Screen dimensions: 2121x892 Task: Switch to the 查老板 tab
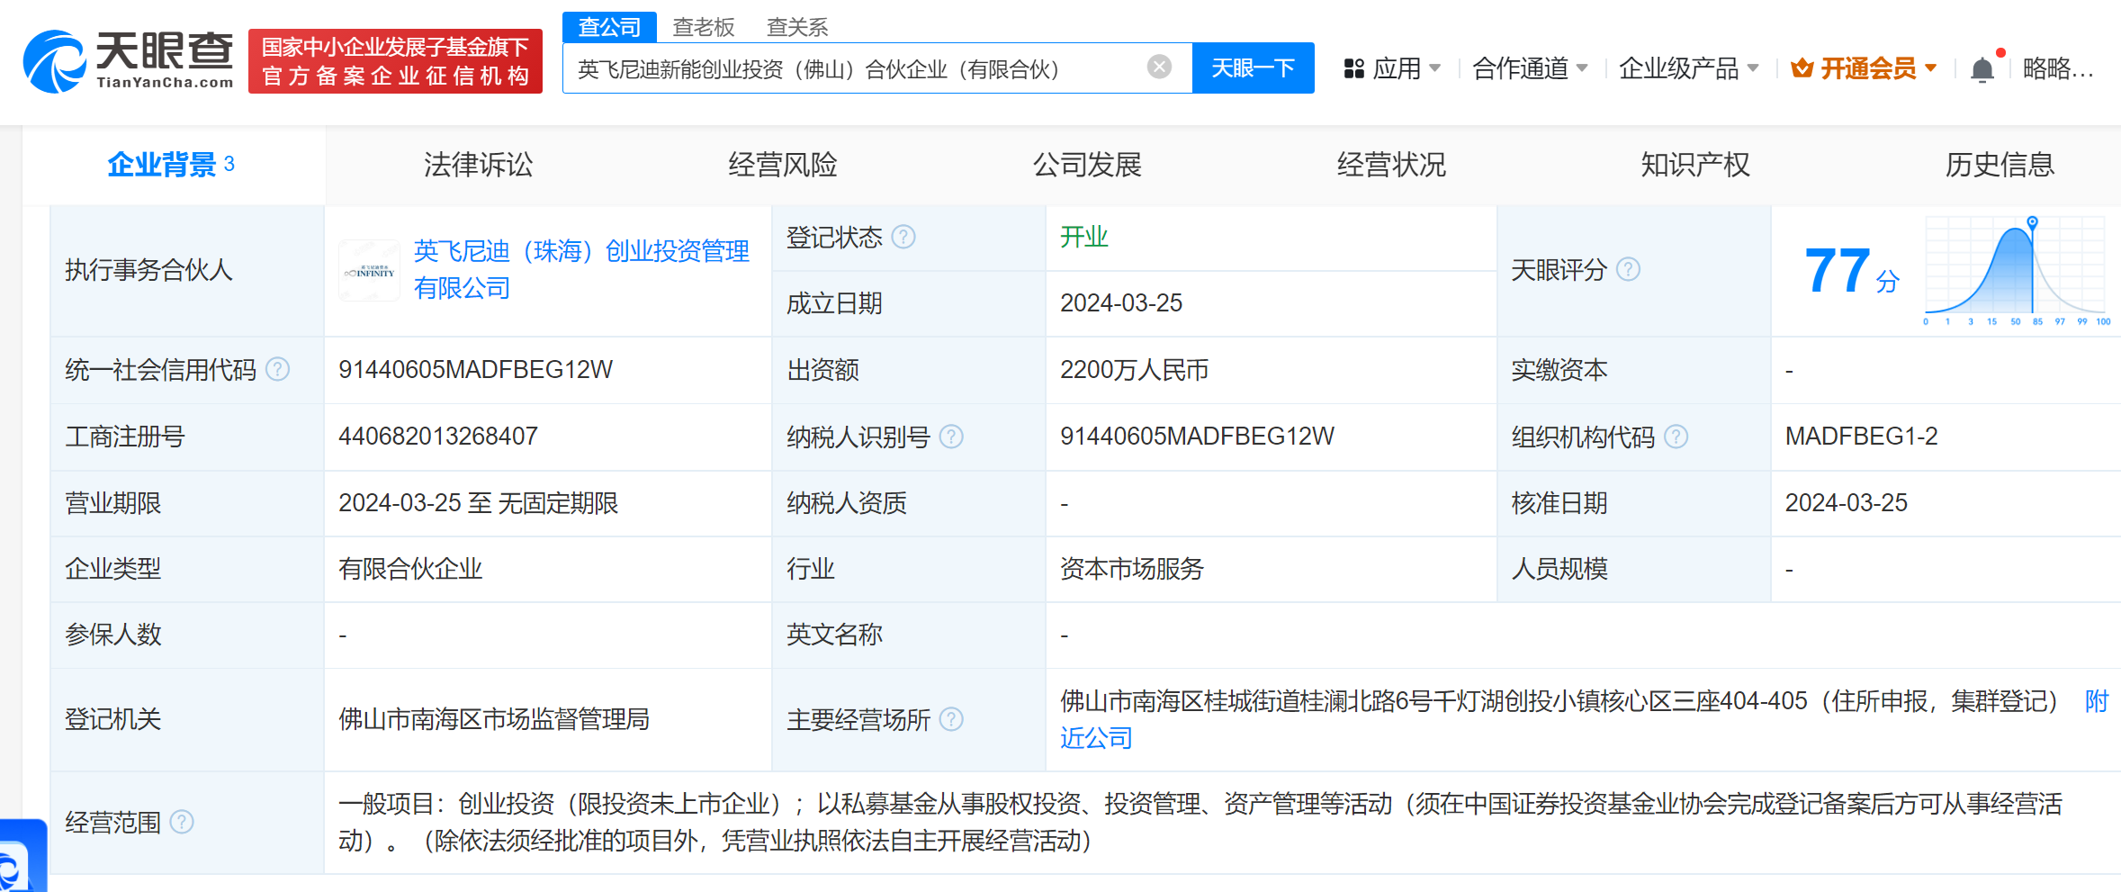[703, 27]
